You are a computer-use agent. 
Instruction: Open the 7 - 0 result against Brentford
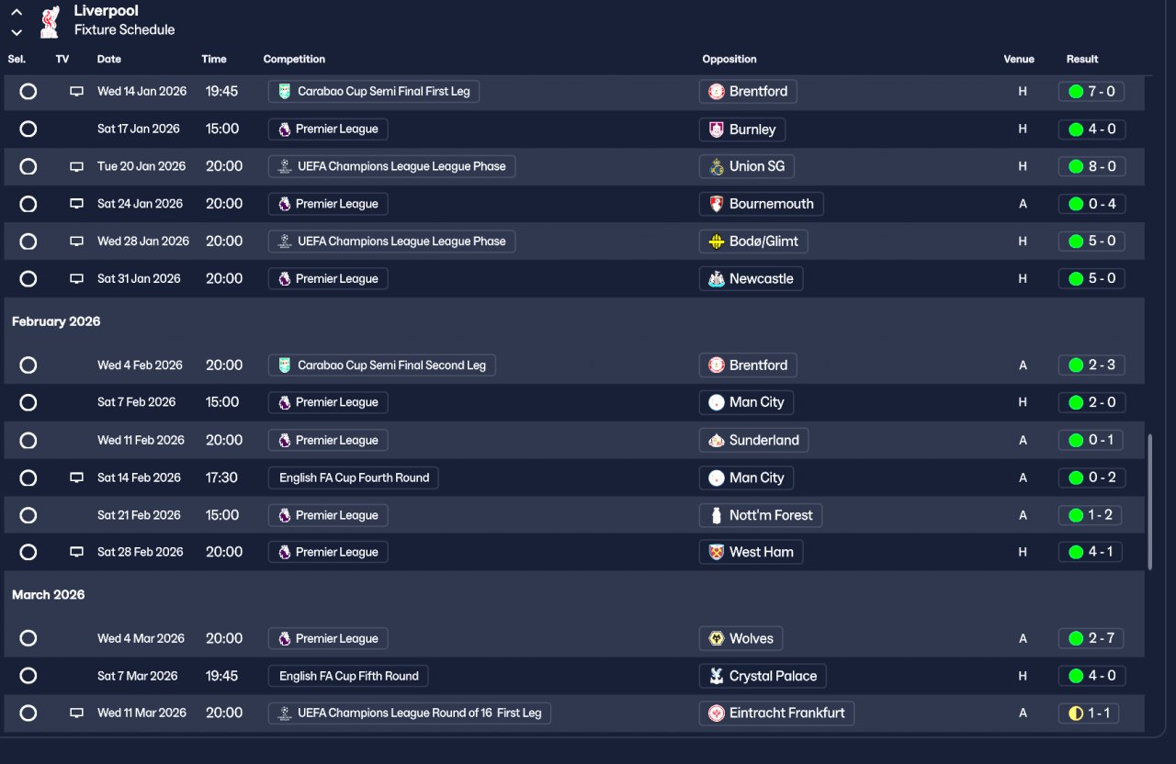(1091, 92)
